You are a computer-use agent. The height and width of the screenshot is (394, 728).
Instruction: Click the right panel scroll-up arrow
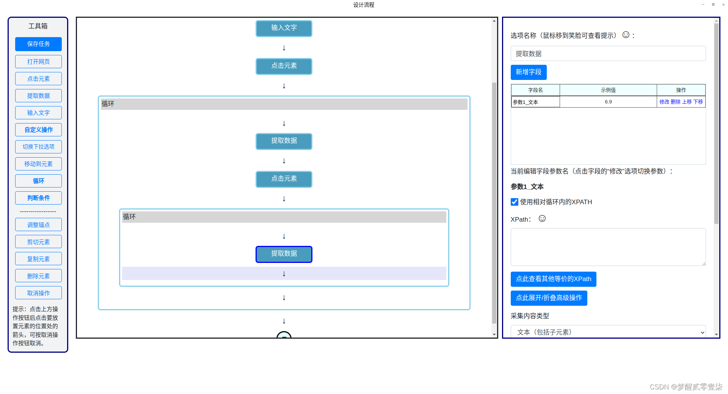(x=716, y=20)
